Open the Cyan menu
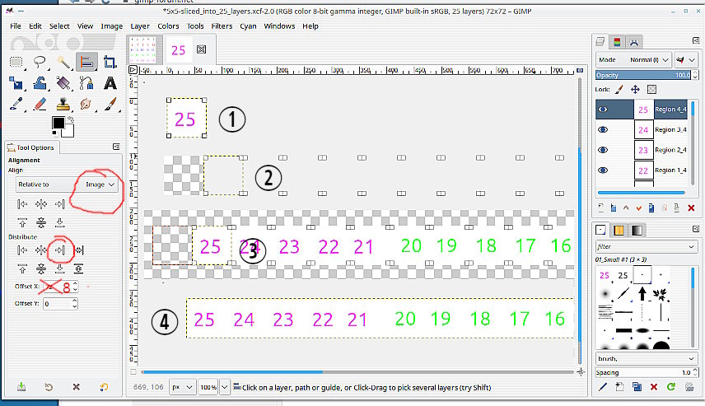 click(x=248, y=26)
